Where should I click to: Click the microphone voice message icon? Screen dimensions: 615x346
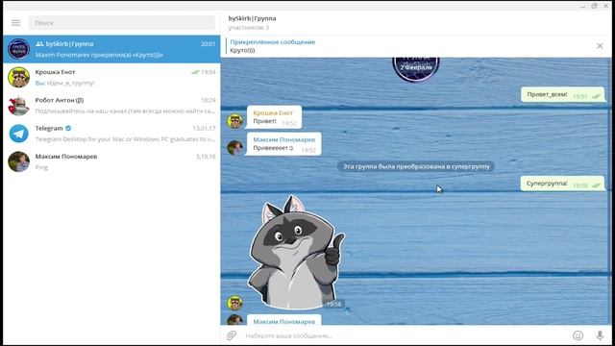point(600,335)
